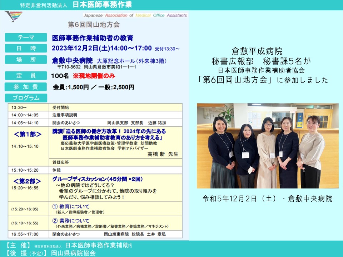Select the '定 員' label box
Image resolution: width=343 pixels, height=257 pixels.
[x=26, y=76]
